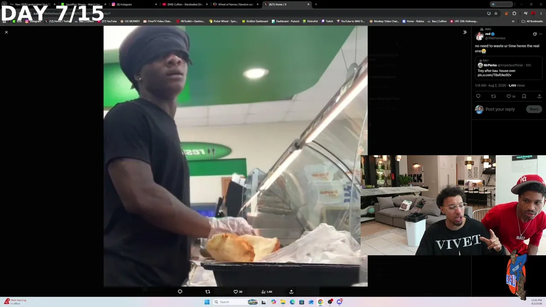Open the quoted MrPerko tweet

508,68
